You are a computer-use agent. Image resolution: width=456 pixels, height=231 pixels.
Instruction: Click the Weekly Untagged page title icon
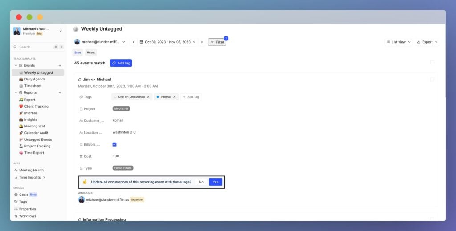coord(76,29)
